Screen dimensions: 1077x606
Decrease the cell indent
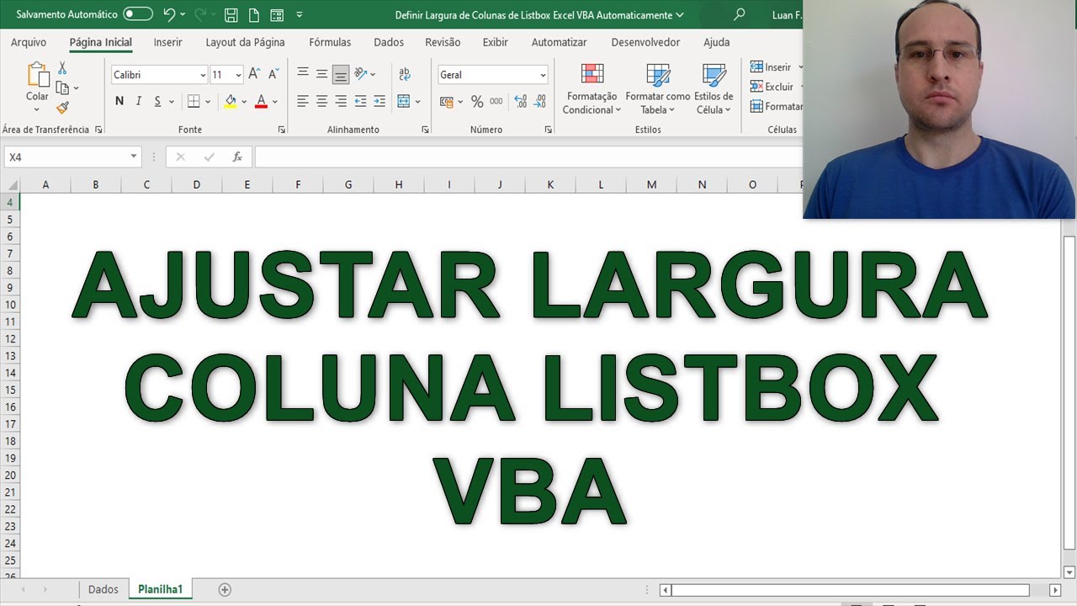pyautogui.click(x=360, y=101)
